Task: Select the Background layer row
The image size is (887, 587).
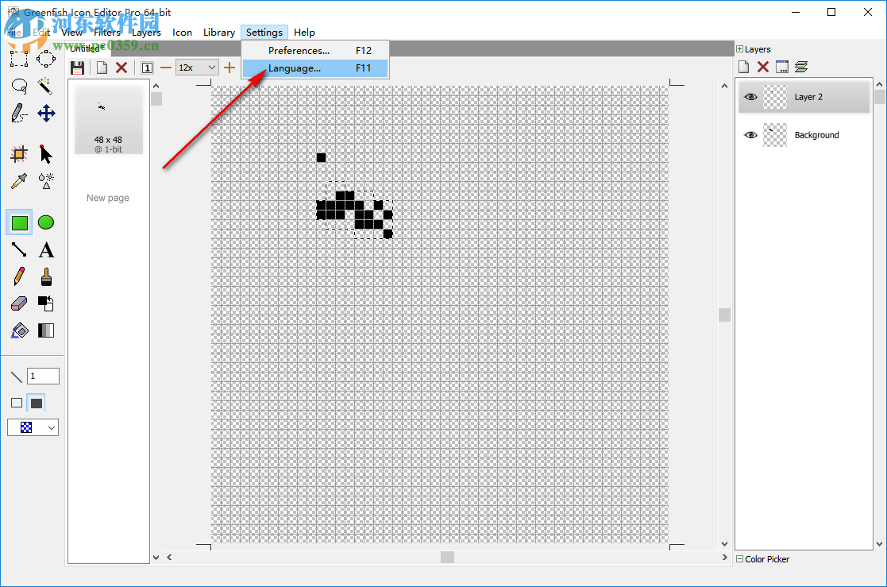Action: 804,135
